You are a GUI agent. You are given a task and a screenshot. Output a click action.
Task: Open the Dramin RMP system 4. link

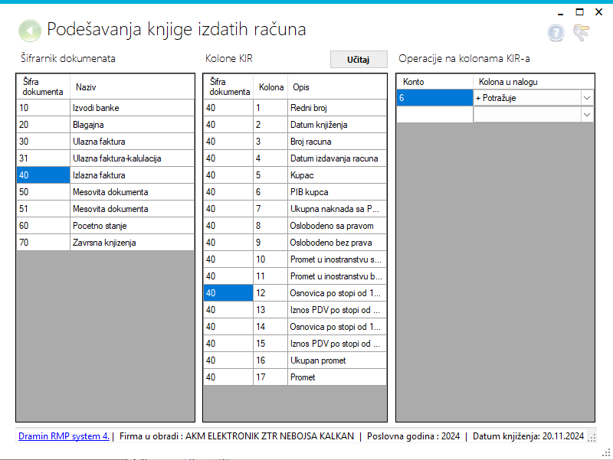[x=64, y=436]
